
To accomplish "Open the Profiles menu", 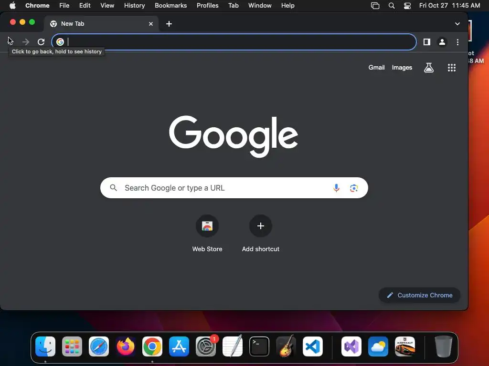I will point(207,5).
